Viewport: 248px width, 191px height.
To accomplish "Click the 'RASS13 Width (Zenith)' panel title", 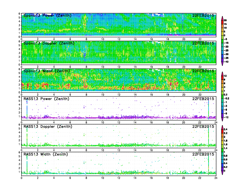I will pos(46,154).
